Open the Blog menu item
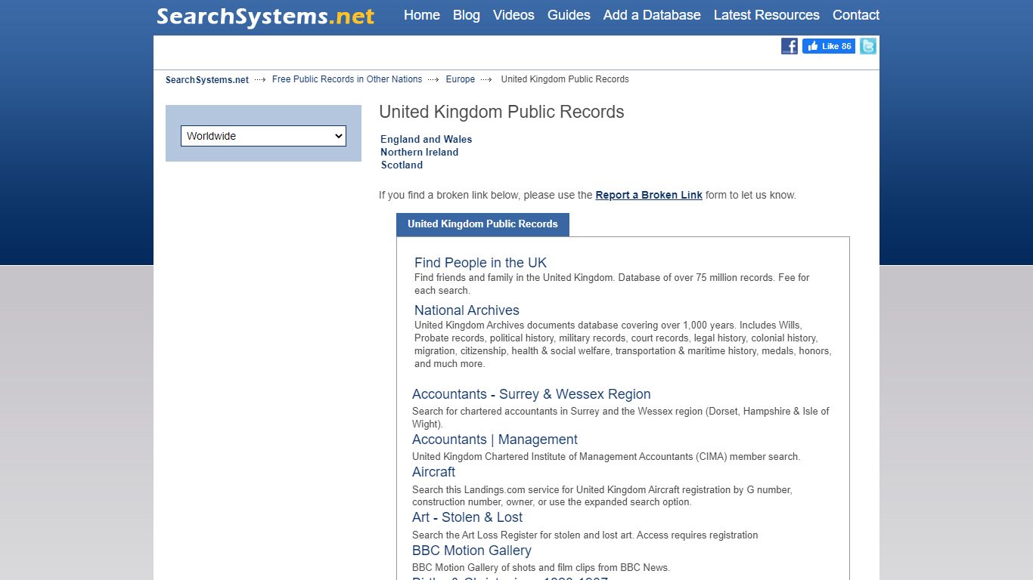This screenshot has height=580, width=1033. (467, 15)
